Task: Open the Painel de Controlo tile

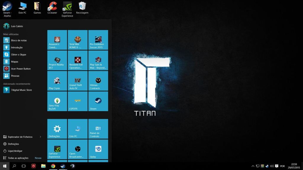Action: click(x=98, y=129)
